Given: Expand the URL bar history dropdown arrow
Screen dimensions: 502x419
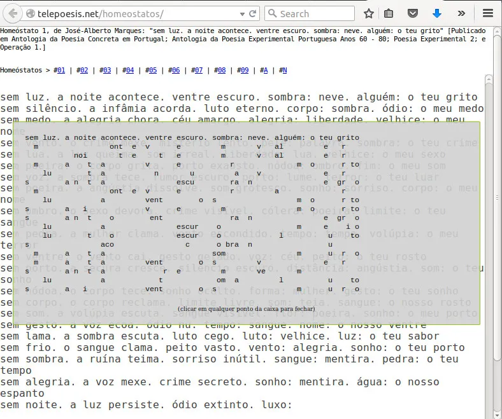Looking at the screenshot, I should pyautogui.click(x=240, y=13).
